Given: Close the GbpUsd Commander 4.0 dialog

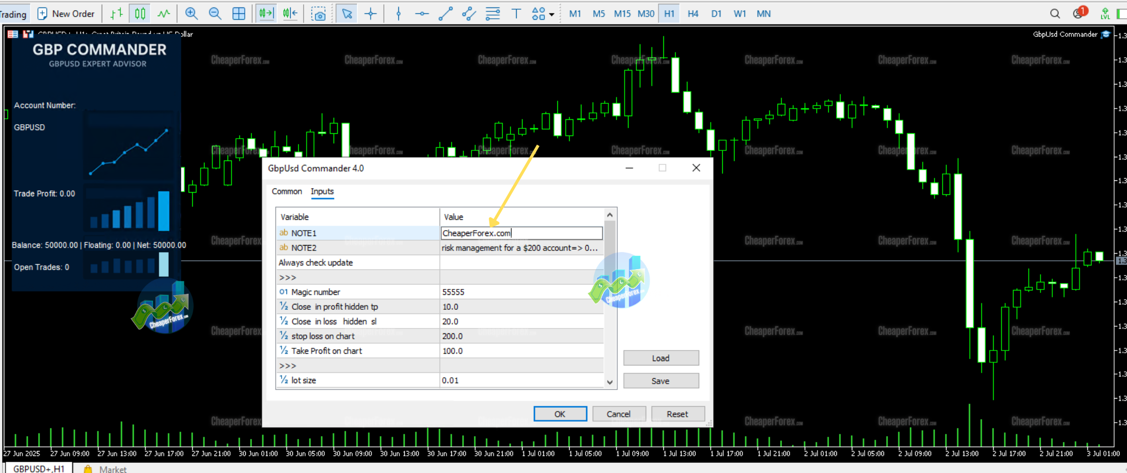Looking at the screenshot, I should point(696,168).
